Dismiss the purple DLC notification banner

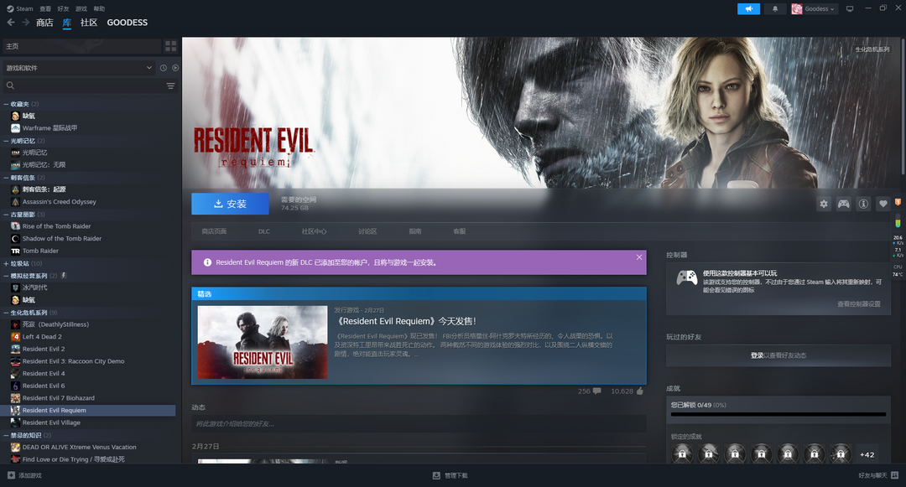coord(639,257)
